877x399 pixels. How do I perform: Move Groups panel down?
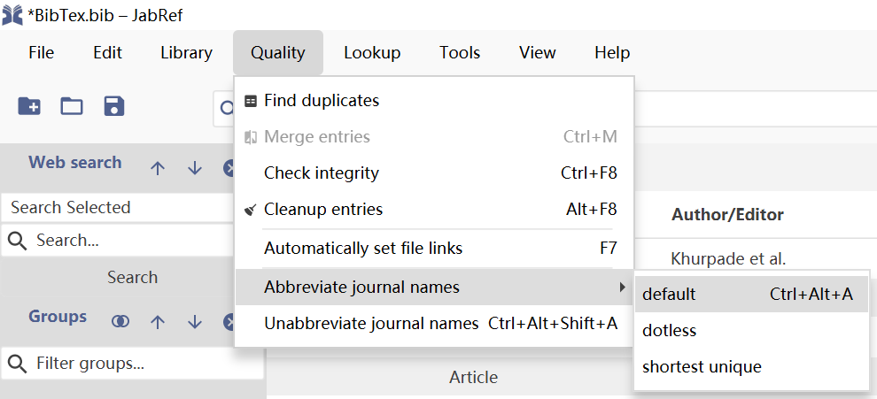[x=195, y=322]
